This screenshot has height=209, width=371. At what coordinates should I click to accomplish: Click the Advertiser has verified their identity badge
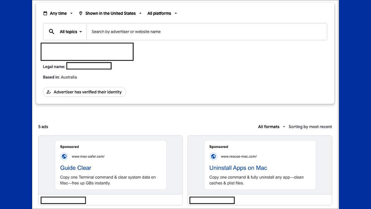pos(84,92)
